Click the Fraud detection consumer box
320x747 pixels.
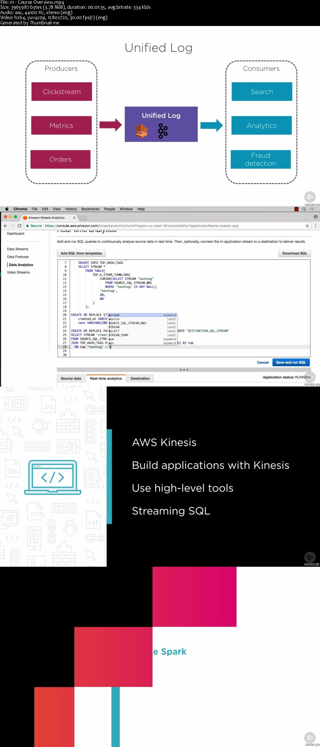[x=261, y=159]
